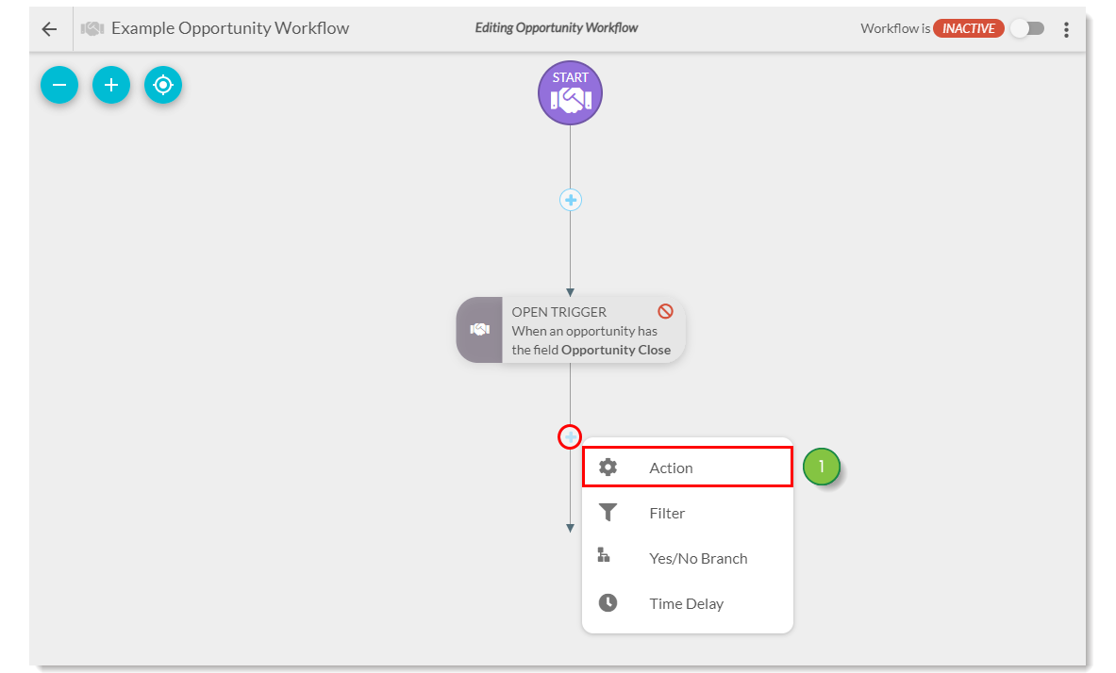Zoom out with the minus button
1116x673 pixels.
point(59,86)
